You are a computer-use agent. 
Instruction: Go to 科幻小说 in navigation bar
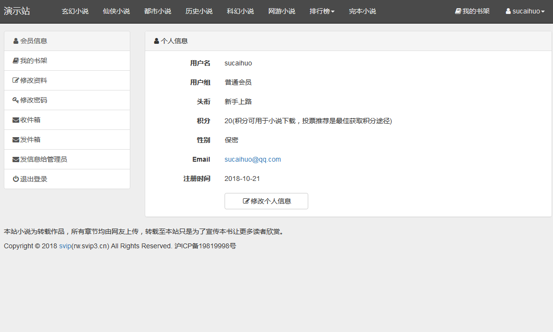(x=240, y=11)
